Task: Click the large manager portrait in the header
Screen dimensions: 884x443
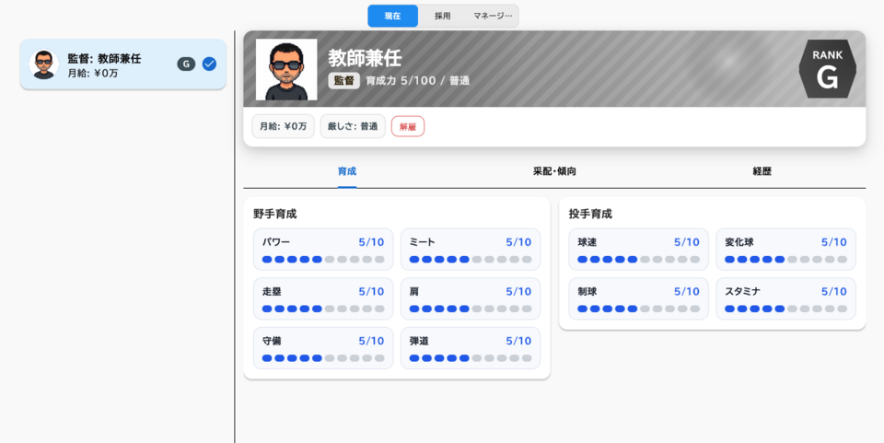Action: tap(286, 70)
